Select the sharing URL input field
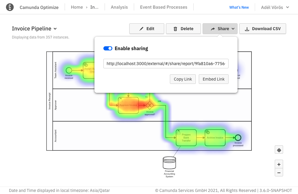The height and width of the screenshot is (194, 298). (166, 64)
